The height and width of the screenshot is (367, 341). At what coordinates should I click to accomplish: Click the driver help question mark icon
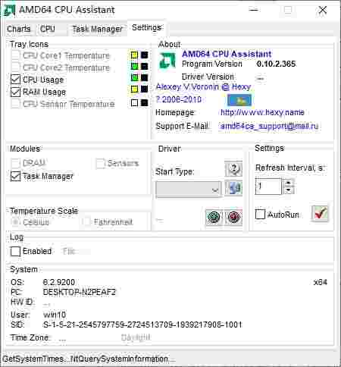tap(233, 168)
